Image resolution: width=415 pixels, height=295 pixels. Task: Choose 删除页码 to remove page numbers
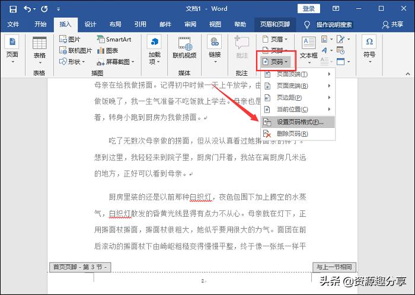(298, 134)
